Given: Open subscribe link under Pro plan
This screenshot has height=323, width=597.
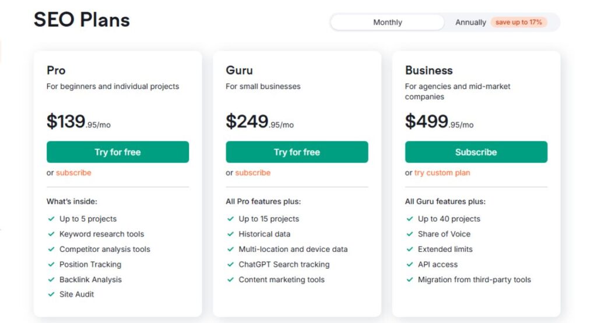Looking at the screenshot, I should click(73, 172).
